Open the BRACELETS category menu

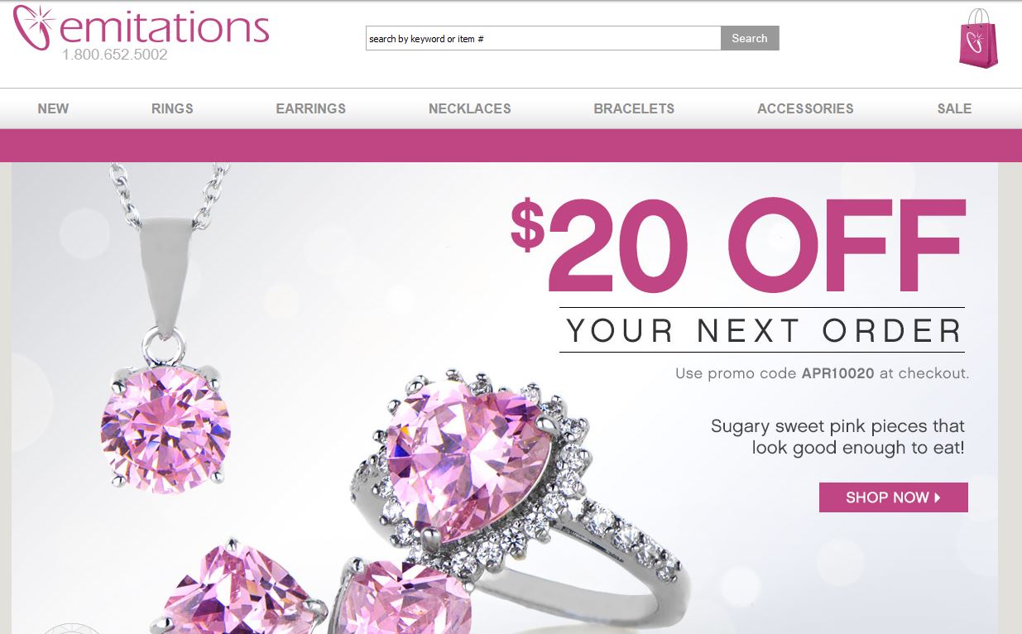coord(634,108)
